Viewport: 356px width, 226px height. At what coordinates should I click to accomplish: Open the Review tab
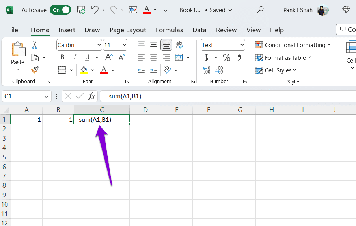[x=226, y=30]
